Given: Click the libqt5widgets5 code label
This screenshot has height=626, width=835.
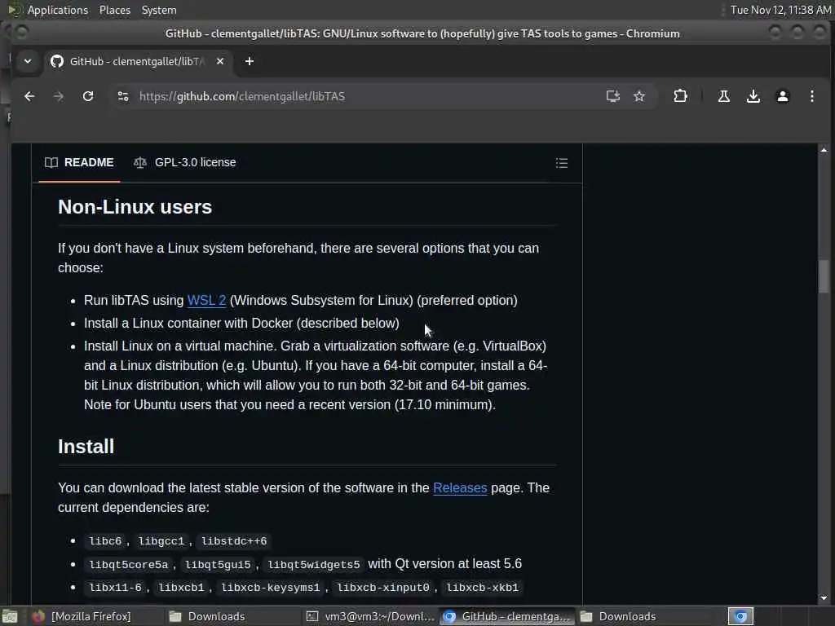Looking at the screenshot, I should (314, 564).
